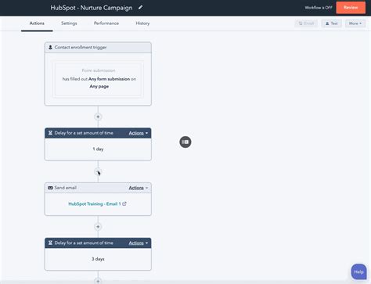The width and height of the screenshot is (371, 284).
Task: Add action below enrollment trigger with plus
Action: 98,117
